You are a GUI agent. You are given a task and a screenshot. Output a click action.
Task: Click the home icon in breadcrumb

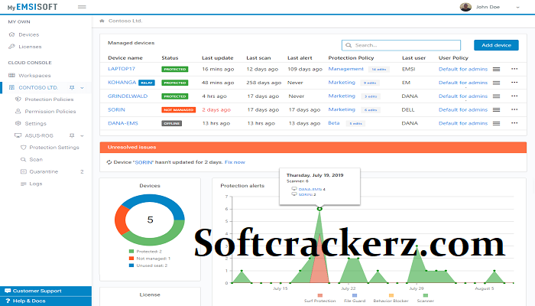(102, 21)
